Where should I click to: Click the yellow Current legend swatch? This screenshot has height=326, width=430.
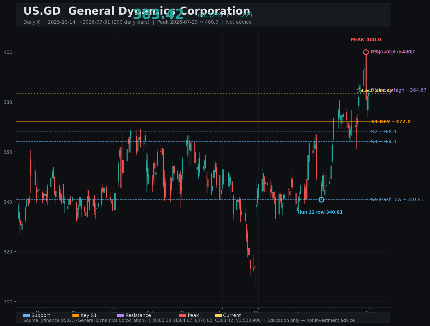(218, 315)
